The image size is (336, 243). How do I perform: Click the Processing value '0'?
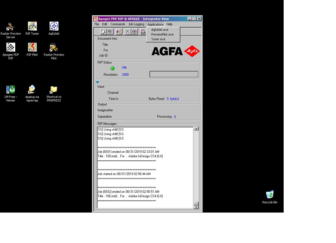175,117
